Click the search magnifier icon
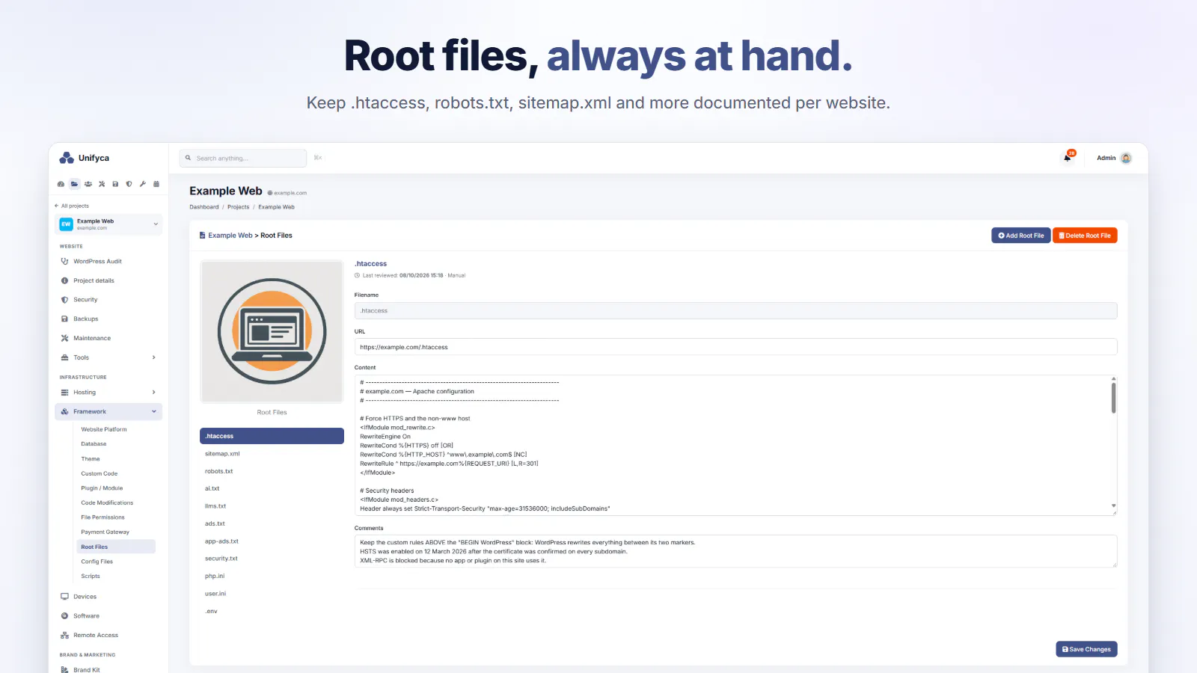 coord(189,158)
